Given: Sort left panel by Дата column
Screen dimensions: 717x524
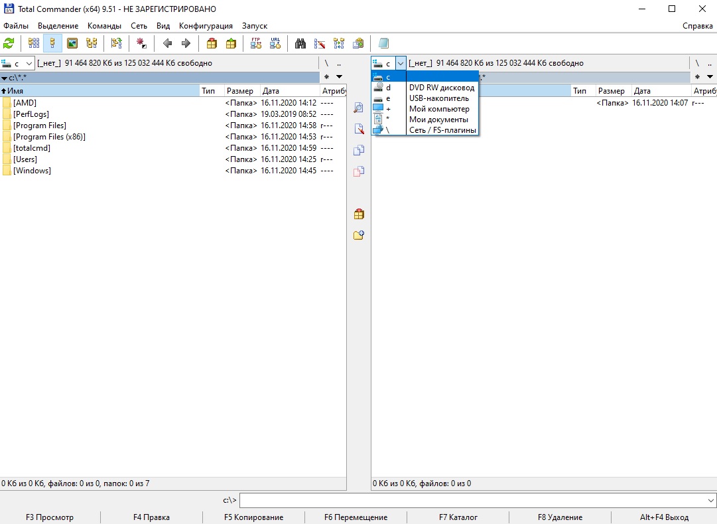Looking at the screenshot, I should pyautogui.click(x=290, y=91).
